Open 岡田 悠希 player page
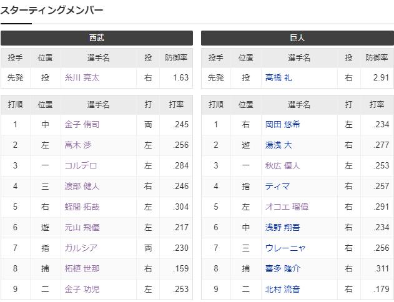The width and height of the screenshot is (394, 302). click(282, 124)
